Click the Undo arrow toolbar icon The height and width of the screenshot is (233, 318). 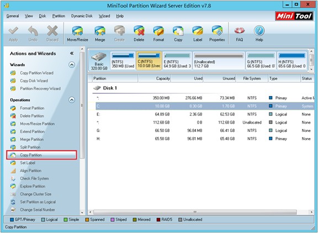[x=33, y=34]
